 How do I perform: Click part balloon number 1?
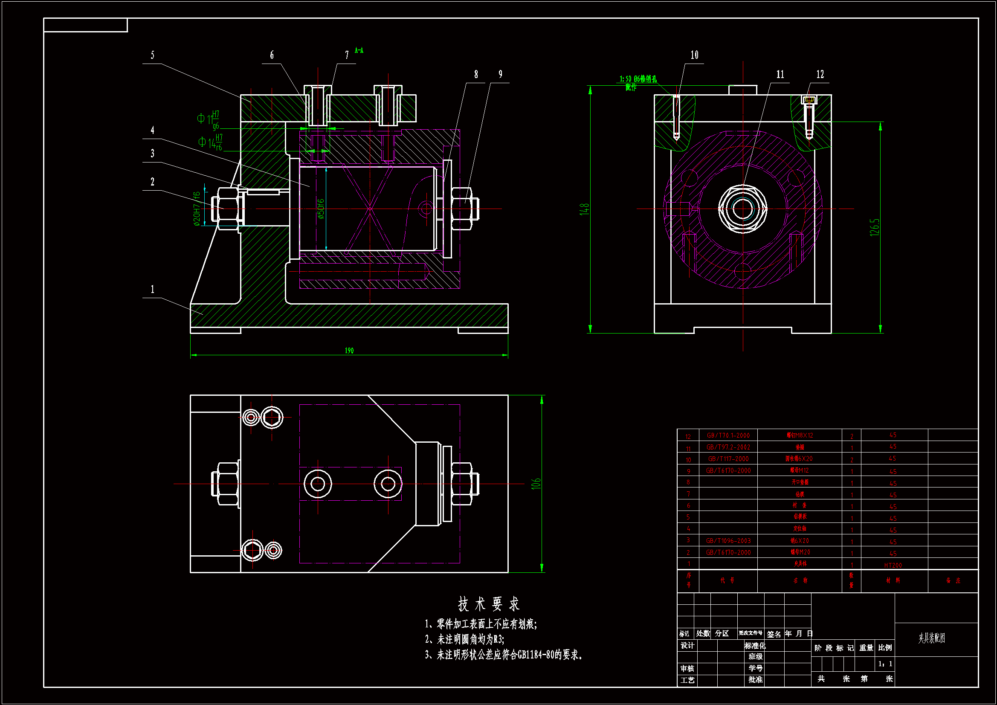click(152, 289)
